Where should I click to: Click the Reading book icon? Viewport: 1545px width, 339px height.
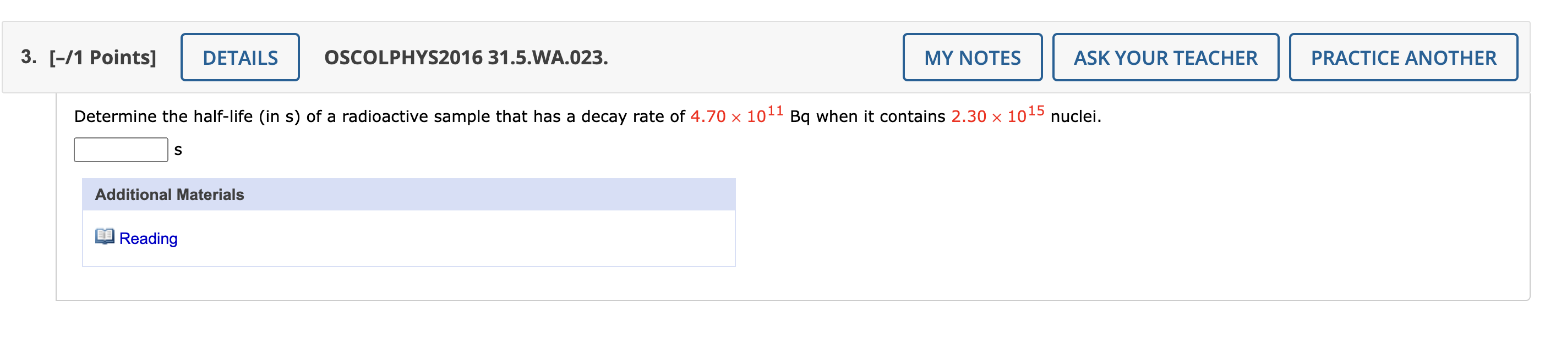click(106, 238)
